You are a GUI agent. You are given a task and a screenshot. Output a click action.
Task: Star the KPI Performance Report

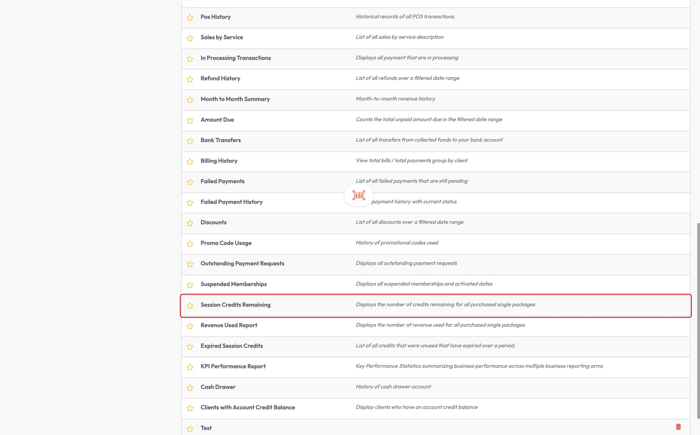(190, 367)
